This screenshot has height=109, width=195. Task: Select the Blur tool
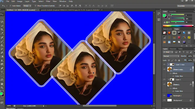click(2, 60)
